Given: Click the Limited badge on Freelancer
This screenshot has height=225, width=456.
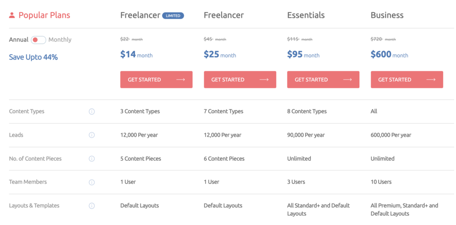Looking at the screenshot, I should (x=173, y=16).
